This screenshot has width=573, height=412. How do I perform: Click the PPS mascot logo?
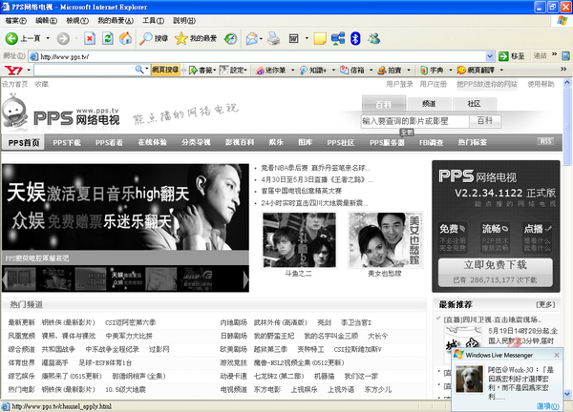point(14,112)
